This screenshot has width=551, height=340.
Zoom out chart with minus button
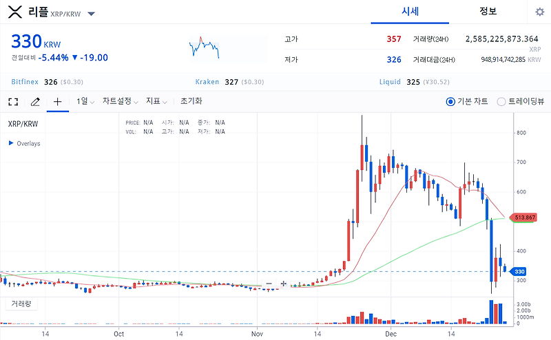[269, 284]
